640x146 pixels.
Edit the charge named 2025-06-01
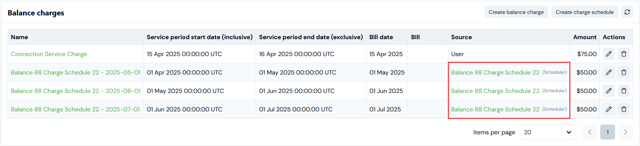point(609,91)
